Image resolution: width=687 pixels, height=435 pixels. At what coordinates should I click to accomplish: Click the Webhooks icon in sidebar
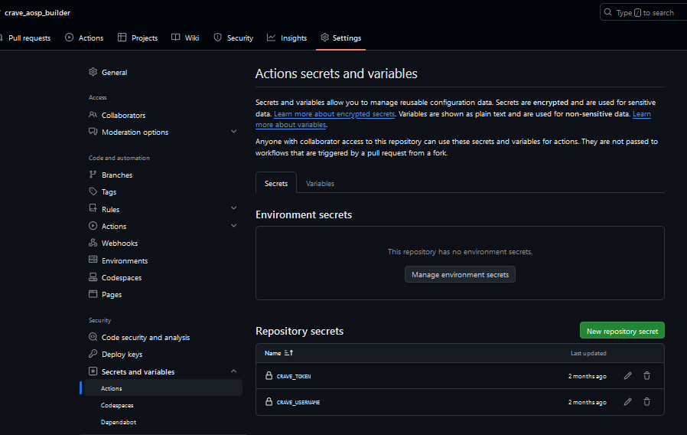(93, 243)
